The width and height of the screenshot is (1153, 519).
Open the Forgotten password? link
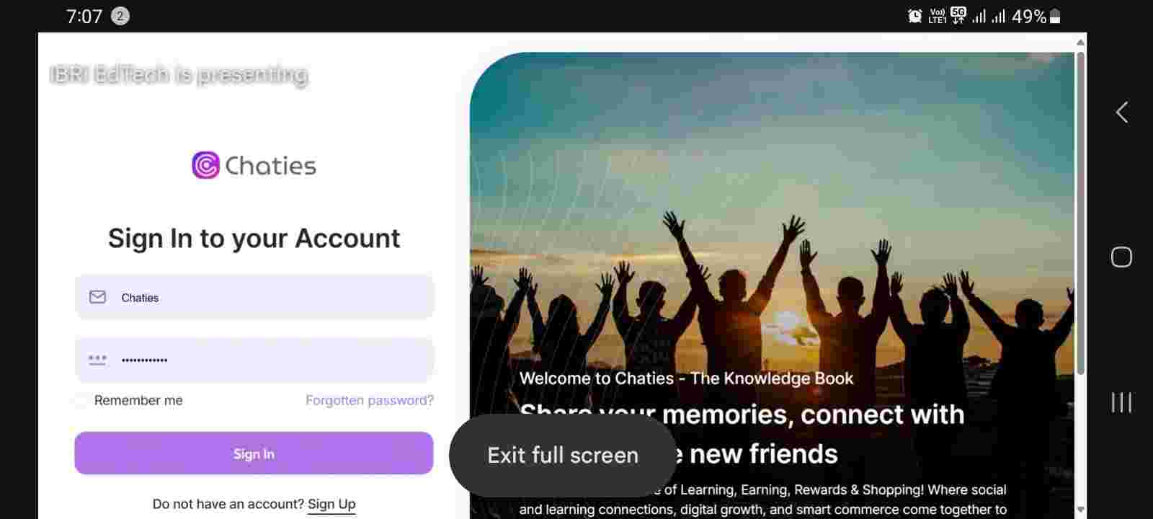tap(370, 400)
